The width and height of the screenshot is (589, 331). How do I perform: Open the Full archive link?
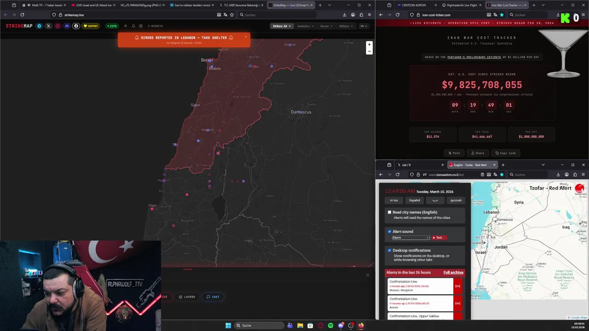[x=453, y=273]
